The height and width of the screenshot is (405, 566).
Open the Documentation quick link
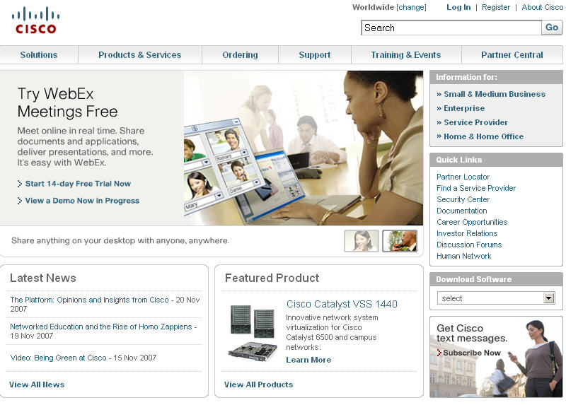pyautogui.click(x=462, y=211)
